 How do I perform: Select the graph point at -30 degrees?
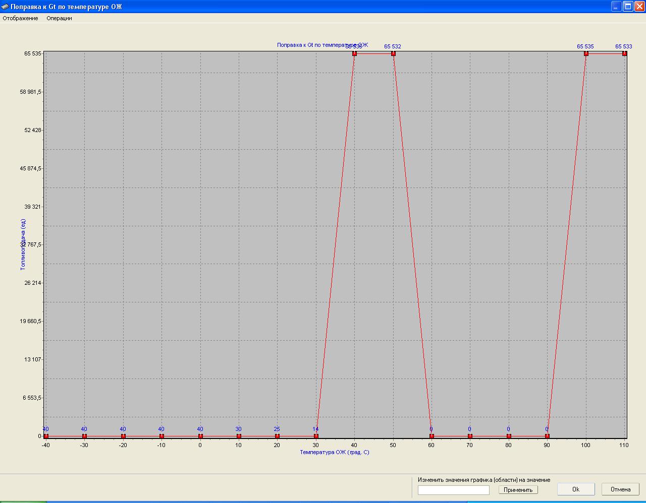coord(84,436)
